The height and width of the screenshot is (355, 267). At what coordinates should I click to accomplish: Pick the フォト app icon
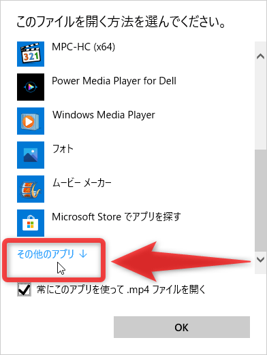coord(31,155)
